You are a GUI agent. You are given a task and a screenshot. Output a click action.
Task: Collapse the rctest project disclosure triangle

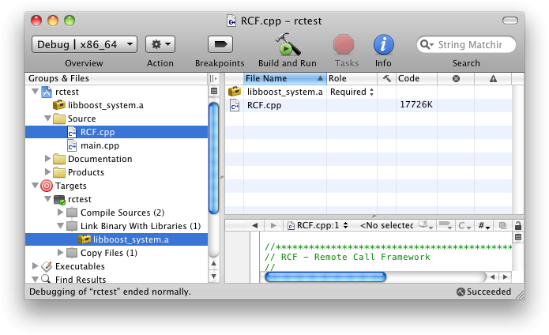(x=35, y=92)
